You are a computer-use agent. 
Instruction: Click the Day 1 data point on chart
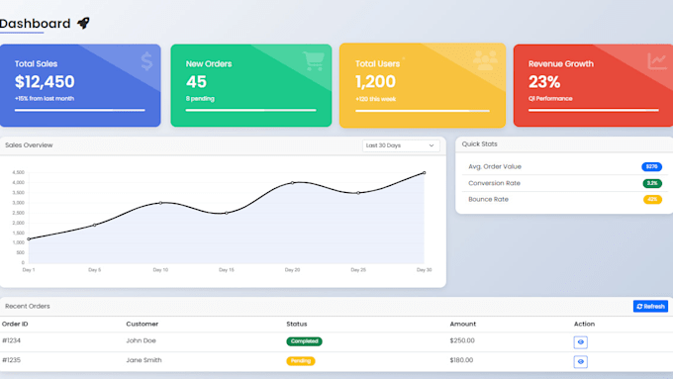tap(29, 239)
